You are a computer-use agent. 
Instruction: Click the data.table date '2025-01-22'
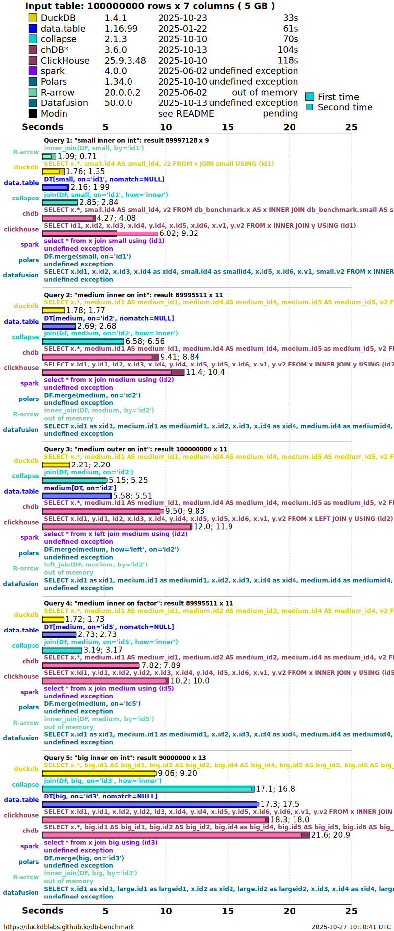point(182,29)
